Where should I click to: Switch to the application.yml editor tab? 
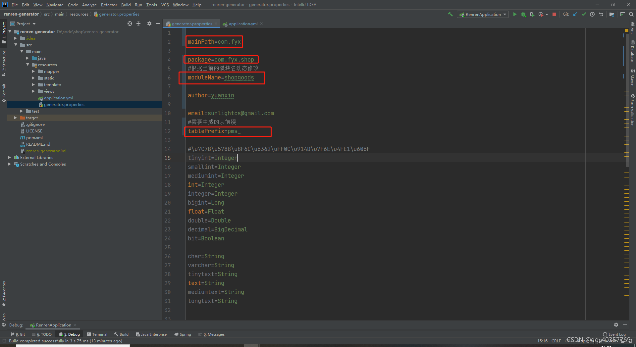click(243, 24)
